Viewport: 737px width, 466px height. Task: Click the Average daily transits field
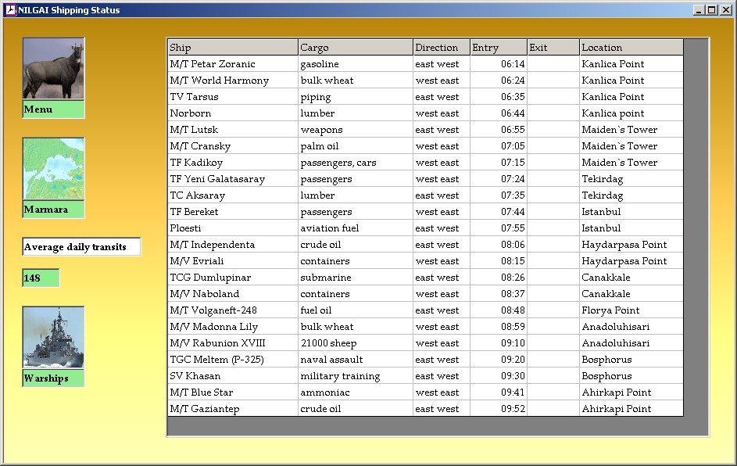click(81, 247)
